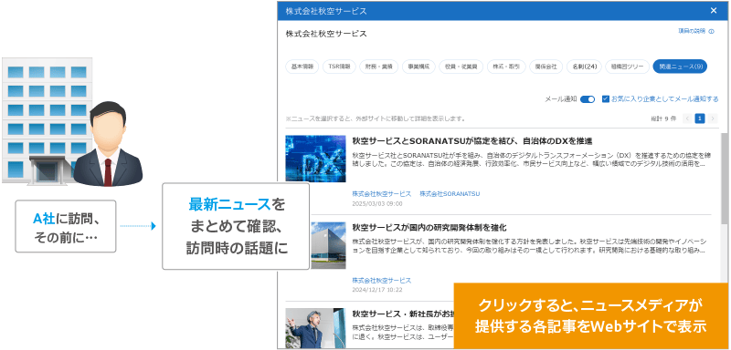Select page 1 in pagination
The height and width of the screenshot is (350, 731).
pyautogui.click(x=699, y=118)
